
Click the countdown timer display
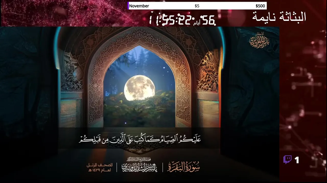click(182, 19)
